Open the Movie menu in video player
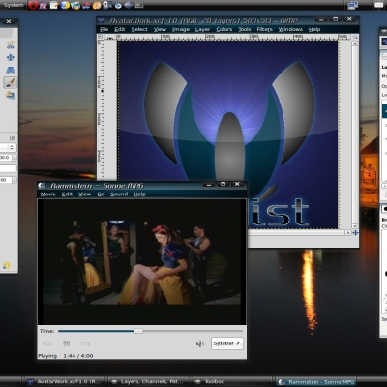The image size is (387, 387). 48,194
